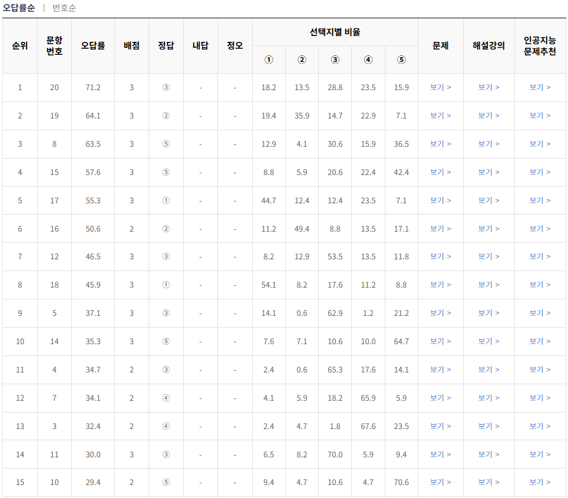This screenshot has height=498, width=568.
Task: View problem link for question 12
Action: (x=441, y=256)
